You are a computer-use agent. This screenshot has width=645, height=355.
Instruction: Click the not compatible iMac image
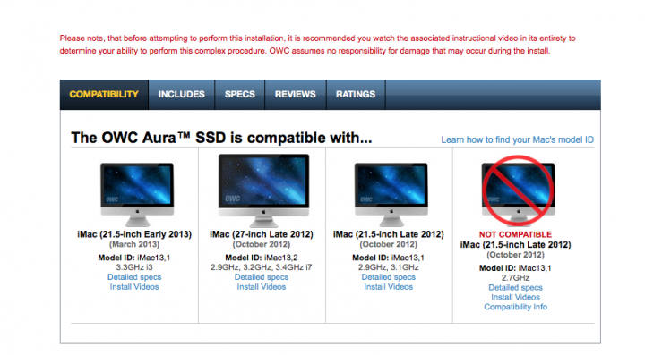[x=518, y=190]
